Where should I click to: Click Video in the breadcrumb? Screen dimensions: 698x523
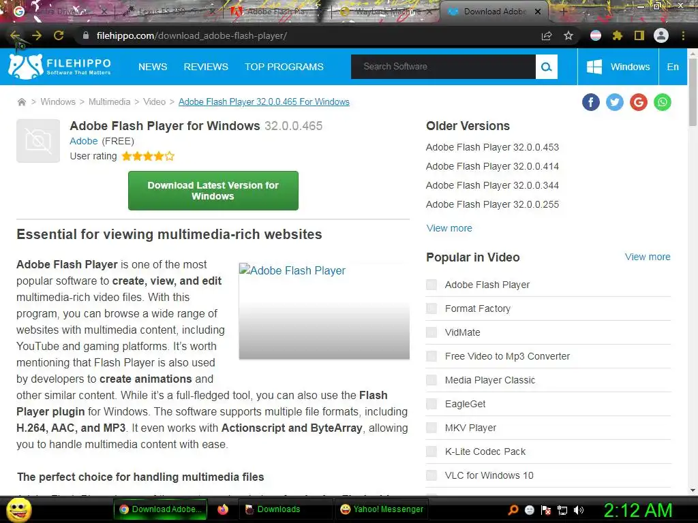pos(154,102)
